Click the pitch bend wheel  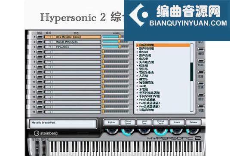click(x=37, y=149)
